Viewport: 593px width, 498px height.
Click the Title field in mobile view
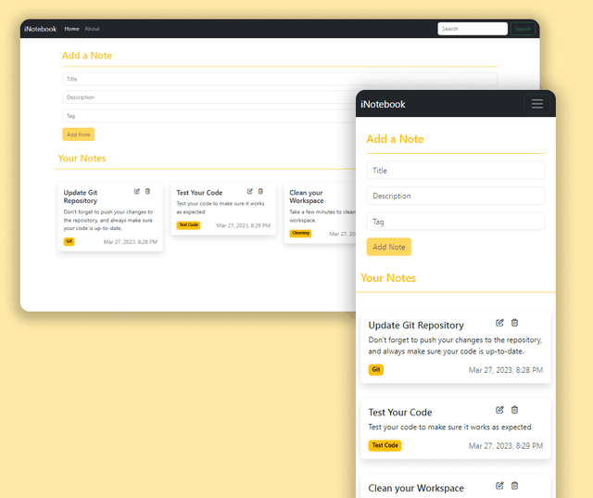[455, 171]
